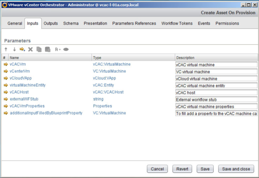Click the arrow icon beside vCloudVApp

(x=6, y=78)
